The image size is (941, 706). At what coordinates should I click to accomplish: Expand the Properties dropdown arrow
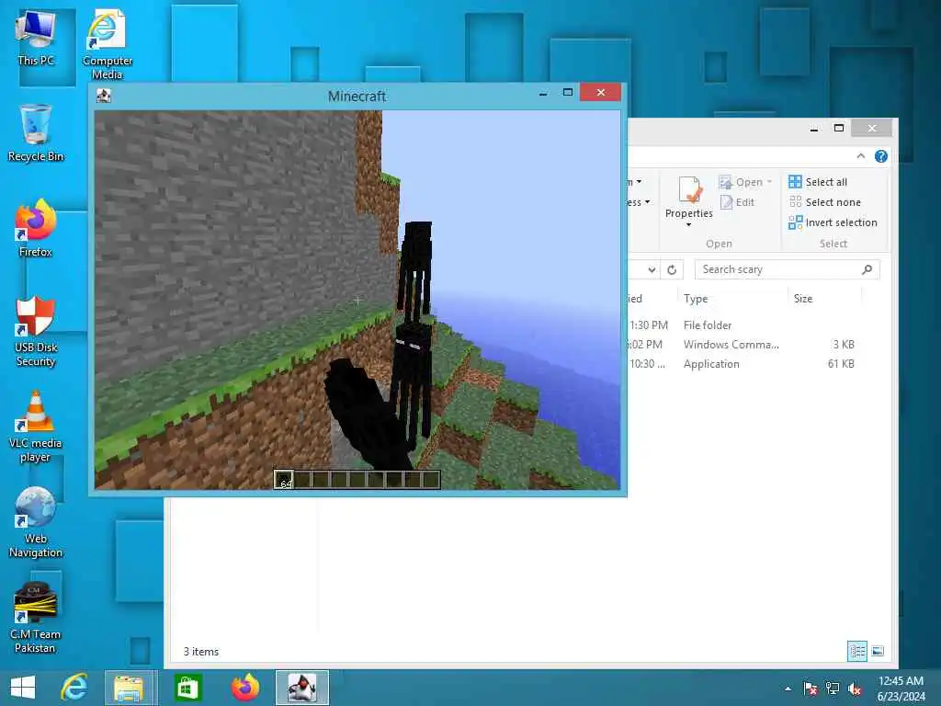tap(689, 225)
